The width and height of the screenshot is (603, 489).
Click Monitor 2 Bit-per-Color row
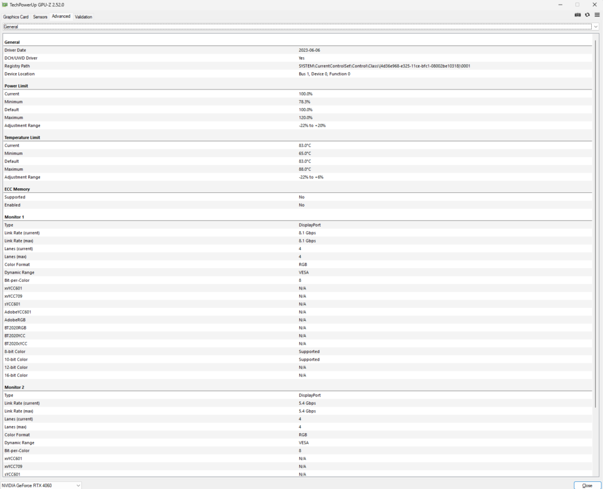297,451
